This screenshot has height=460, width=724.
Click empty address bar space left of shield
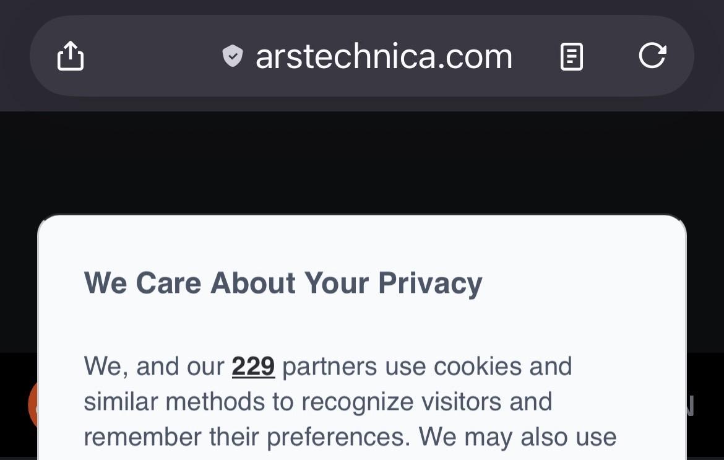tap(155, 56)
